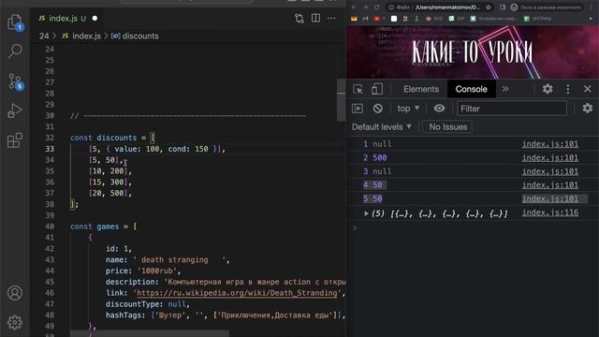Open console settings gear beside Filter
The width and height of the screenshot is (599, 337).
tap(587, 109)
